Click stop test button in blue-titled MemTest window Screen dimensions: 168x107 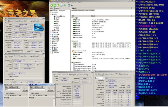[x=50, y=91]
